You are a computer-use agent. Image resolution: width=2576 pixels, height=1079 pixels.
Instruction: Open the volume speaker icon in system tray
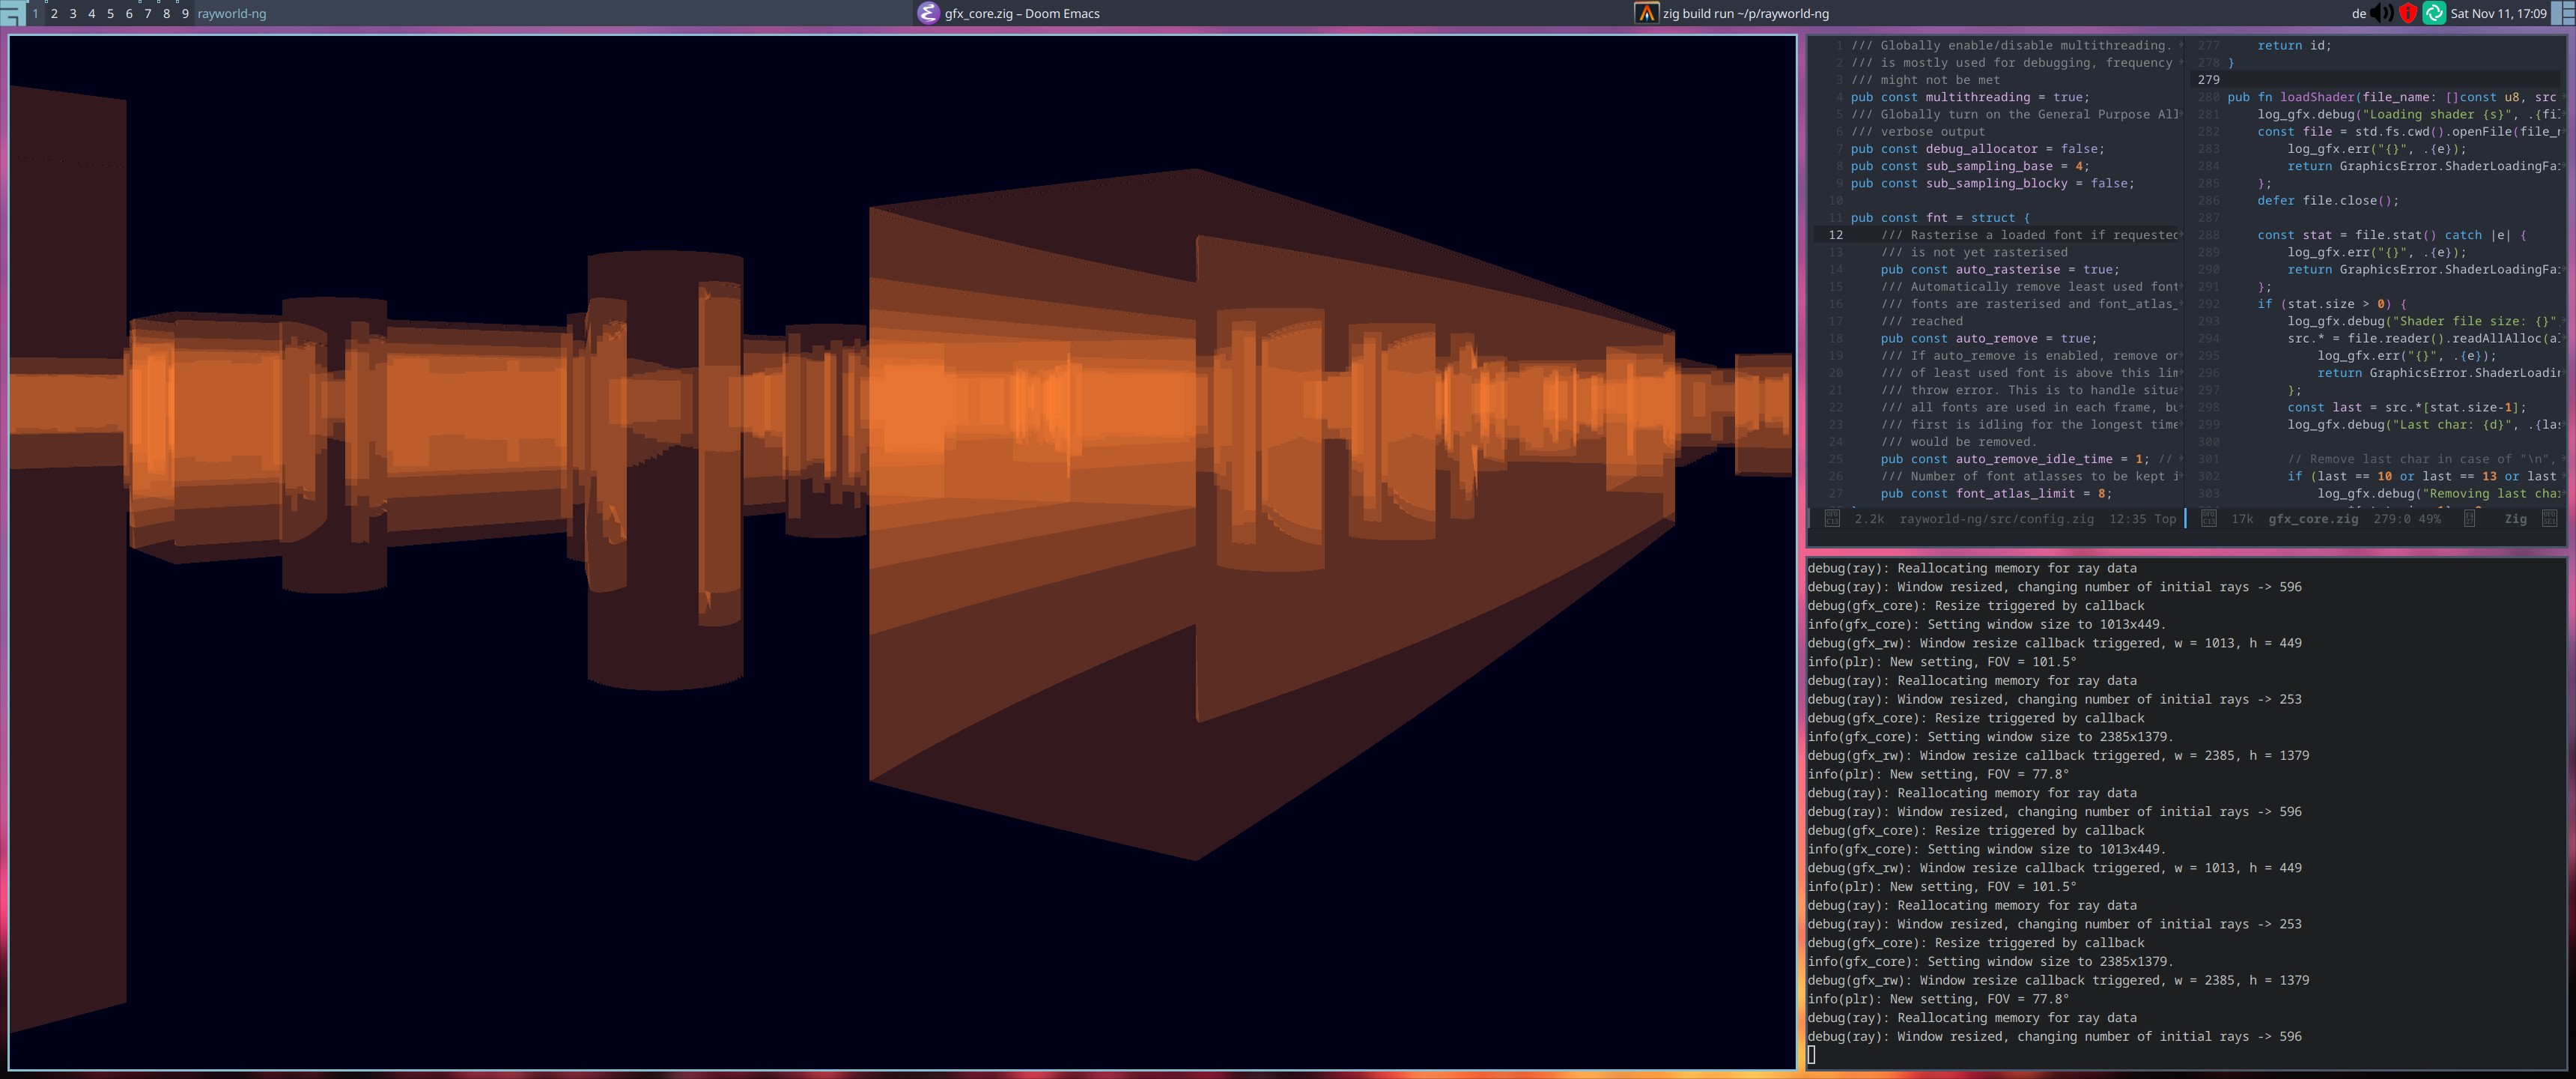[2383, 13]
